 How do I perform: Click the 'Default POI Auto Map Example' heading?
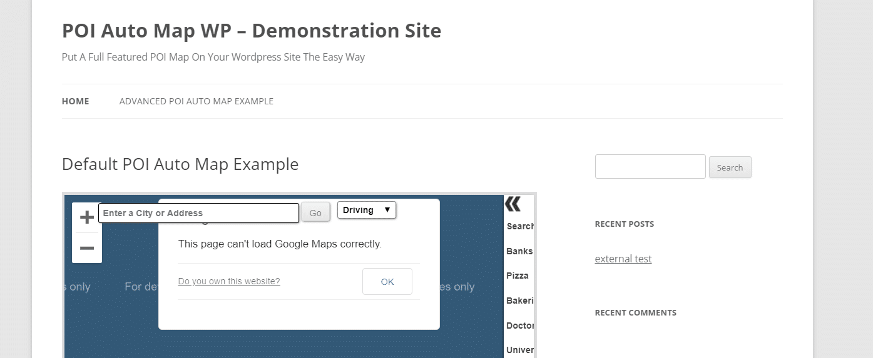[x=180, y=164]
